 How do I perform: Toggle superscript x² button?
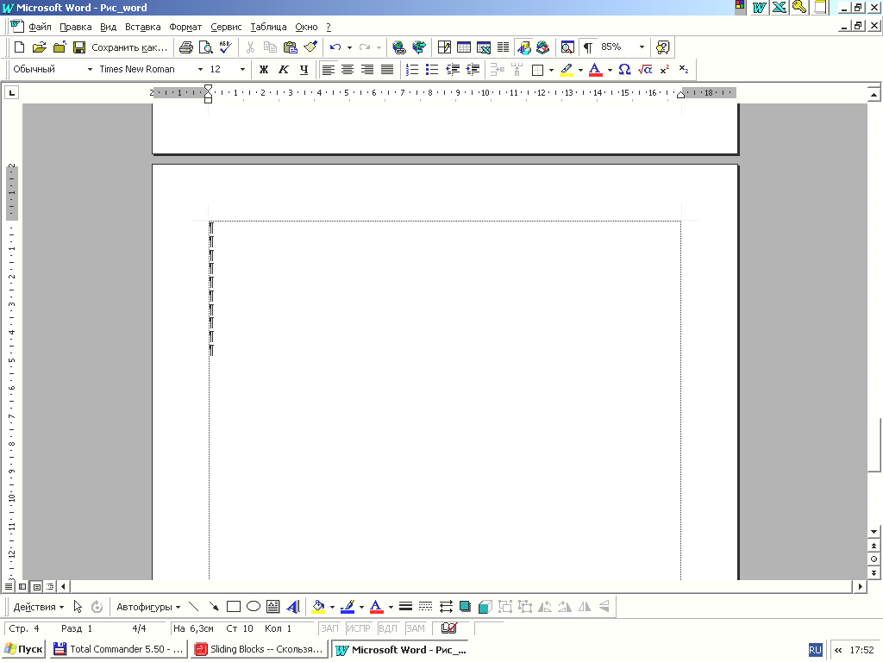[665, 69]
